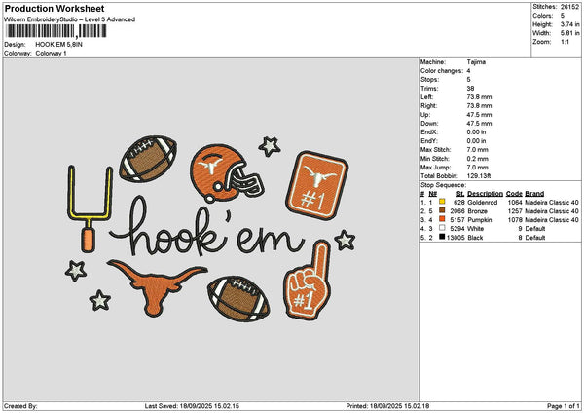Click the Last Saved timestamp
Screen dimensions: 584x413
tap(192, 406)
